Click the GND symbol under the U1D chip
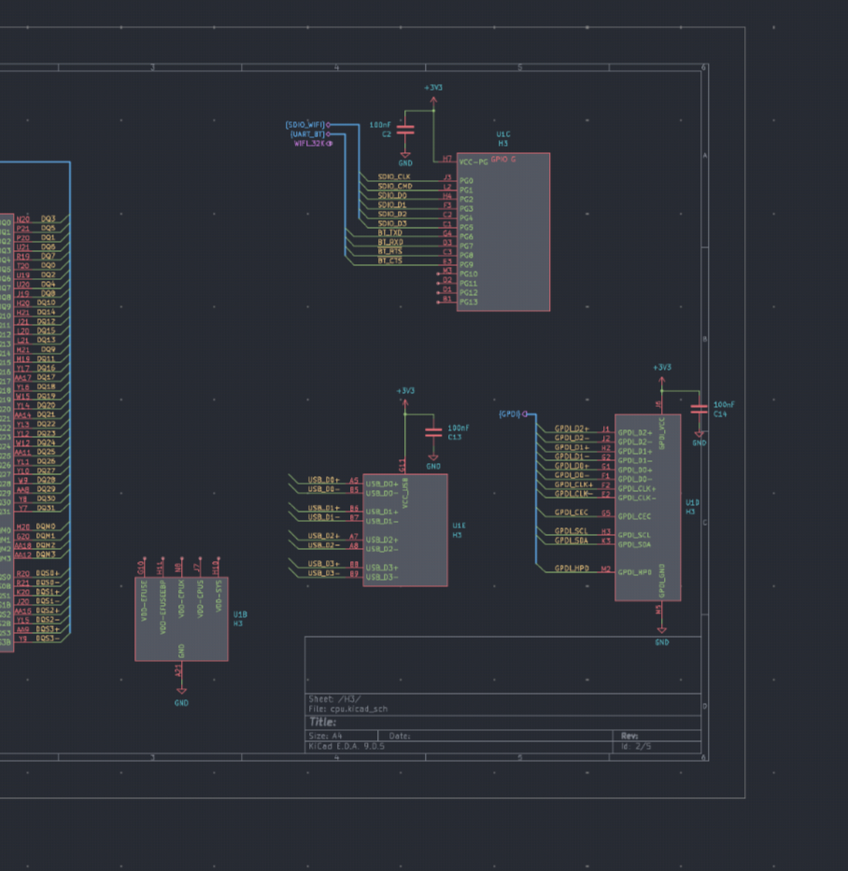This screenshot has height=871, width=848. coord(661,639)
